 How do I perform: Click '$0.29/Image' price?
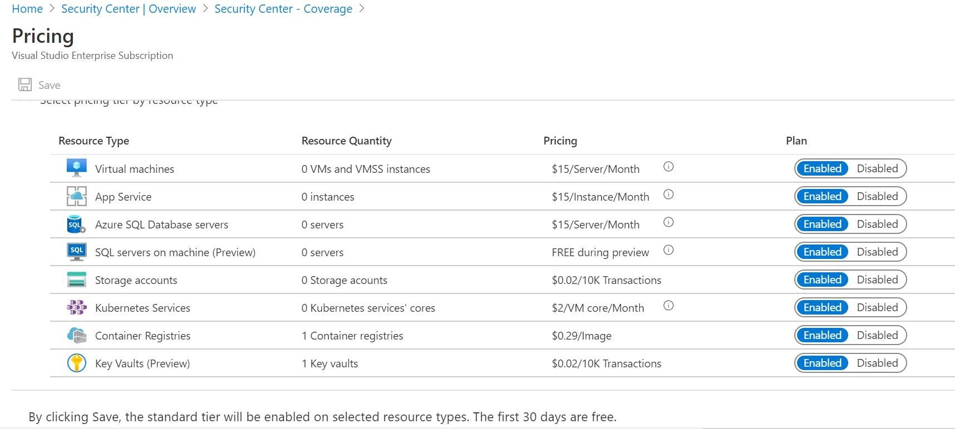[x=582, y=336]
